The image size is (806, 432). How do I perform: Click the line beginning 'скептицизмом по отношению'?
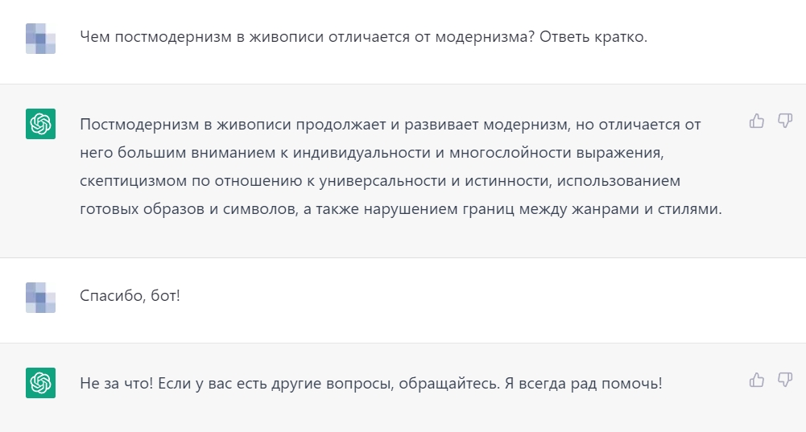pyautogui.click(x=380, y=181)
